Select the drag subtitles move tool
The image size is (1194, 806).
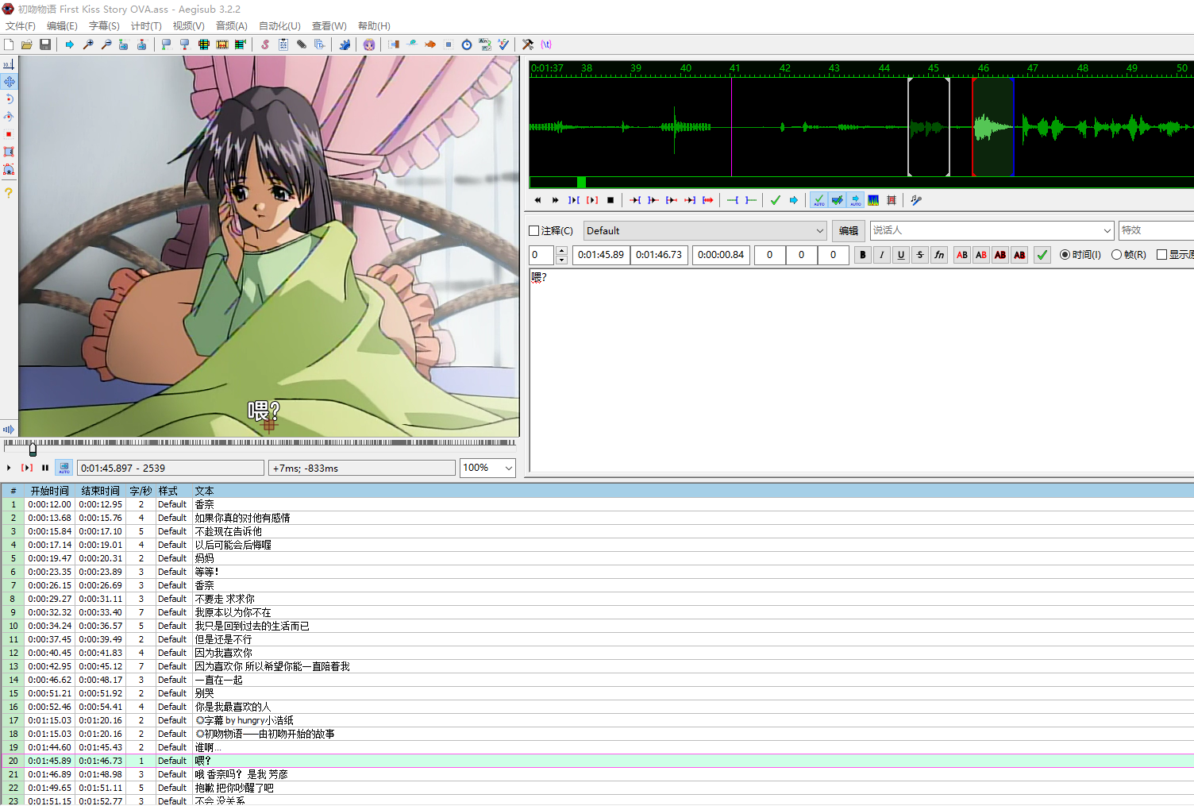click(9, 82)
